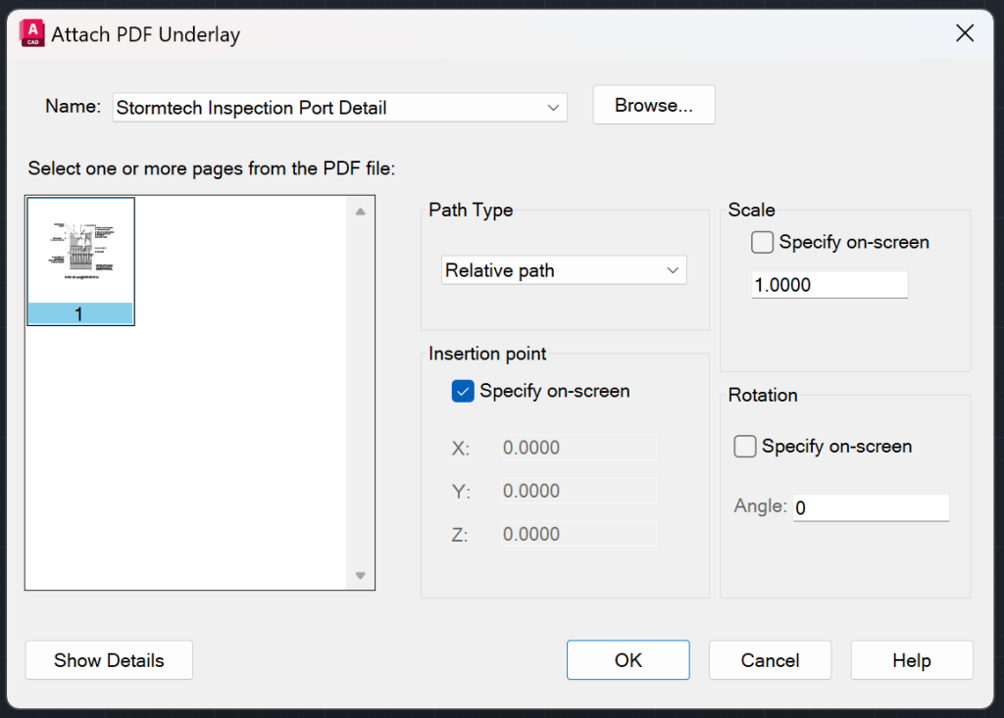Image resolution: width=1004 pixels, height=718 pixels.
Task: Click the Angle input field
Action: pos(871,507)
